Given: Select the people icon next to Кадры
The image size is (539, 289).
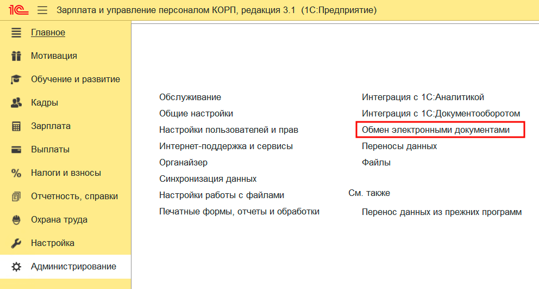Looking at the screenshot, I should click(x=16, y=102).
